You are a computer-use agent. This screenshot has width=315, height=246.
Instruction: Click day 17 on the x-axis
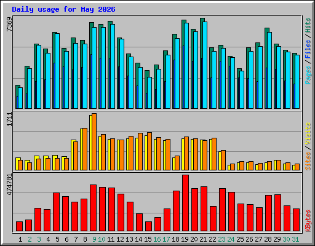[166, 239]
